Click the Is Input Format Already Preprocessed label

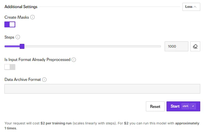click(37, 60)
